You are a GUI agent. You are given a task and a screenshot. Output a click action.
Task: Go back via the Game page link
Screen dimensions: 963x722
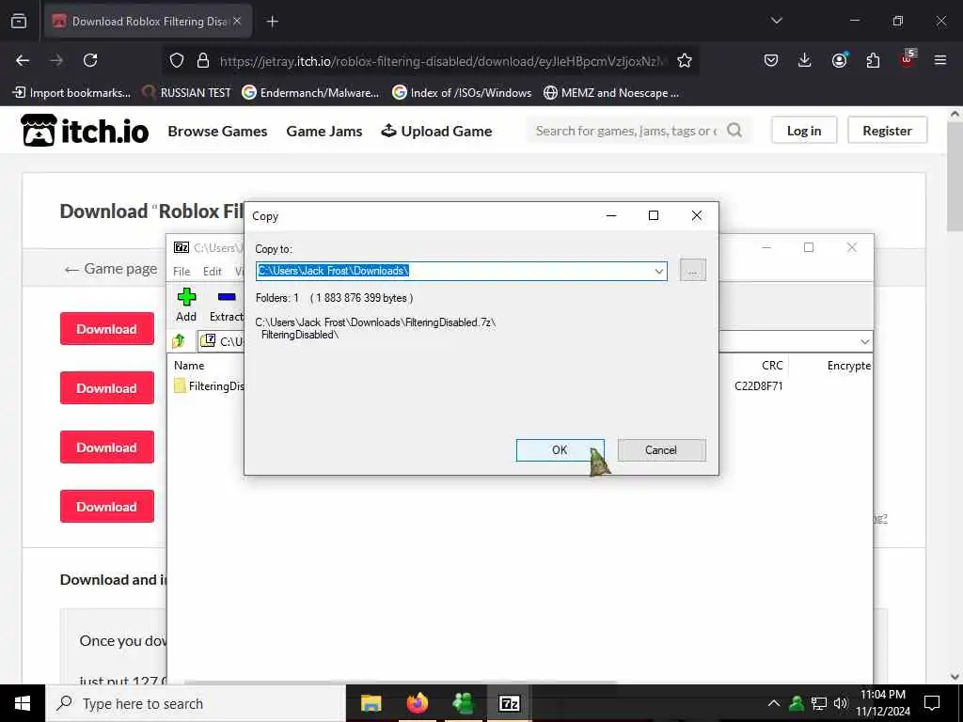pos(111,269)
